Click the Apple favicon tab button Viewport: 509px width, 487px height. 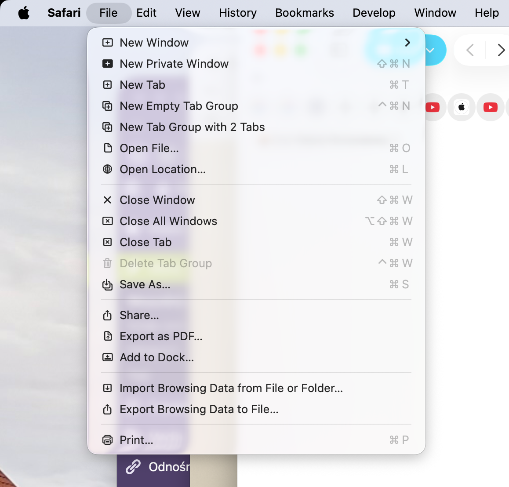pos(461,107)
